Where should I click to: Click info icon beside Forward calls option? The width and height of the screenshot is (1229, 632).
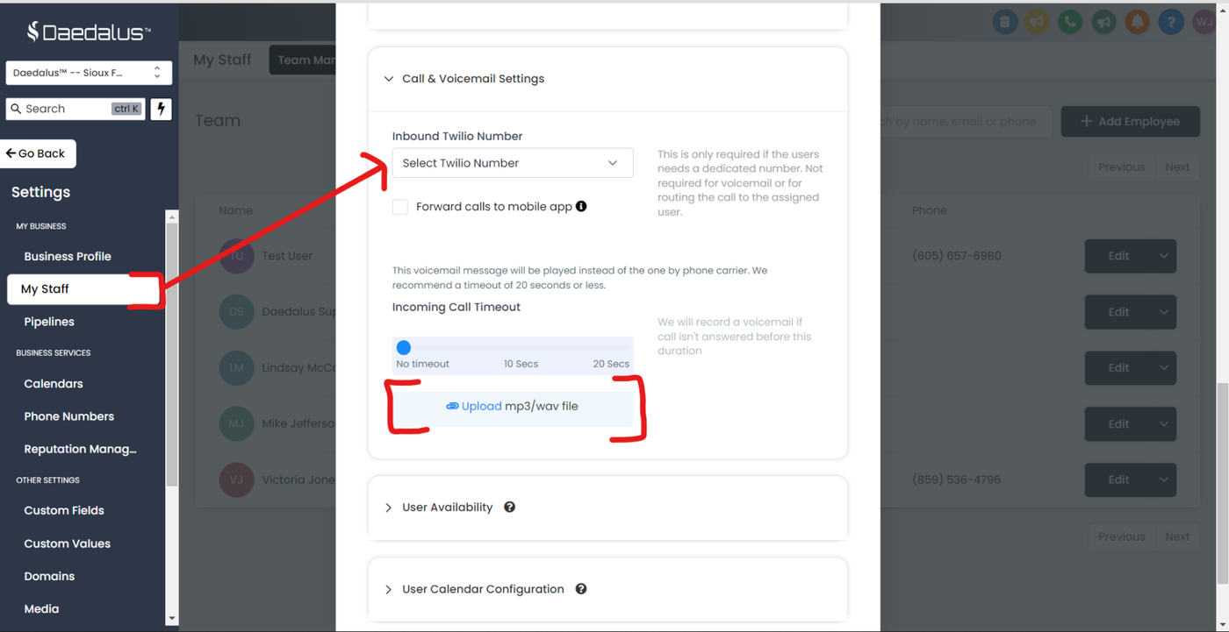click(581, 207)
